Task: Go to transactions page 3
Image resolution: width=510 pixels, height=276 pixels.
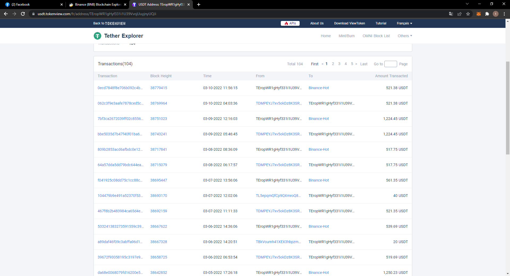Action: pos(339,64)
